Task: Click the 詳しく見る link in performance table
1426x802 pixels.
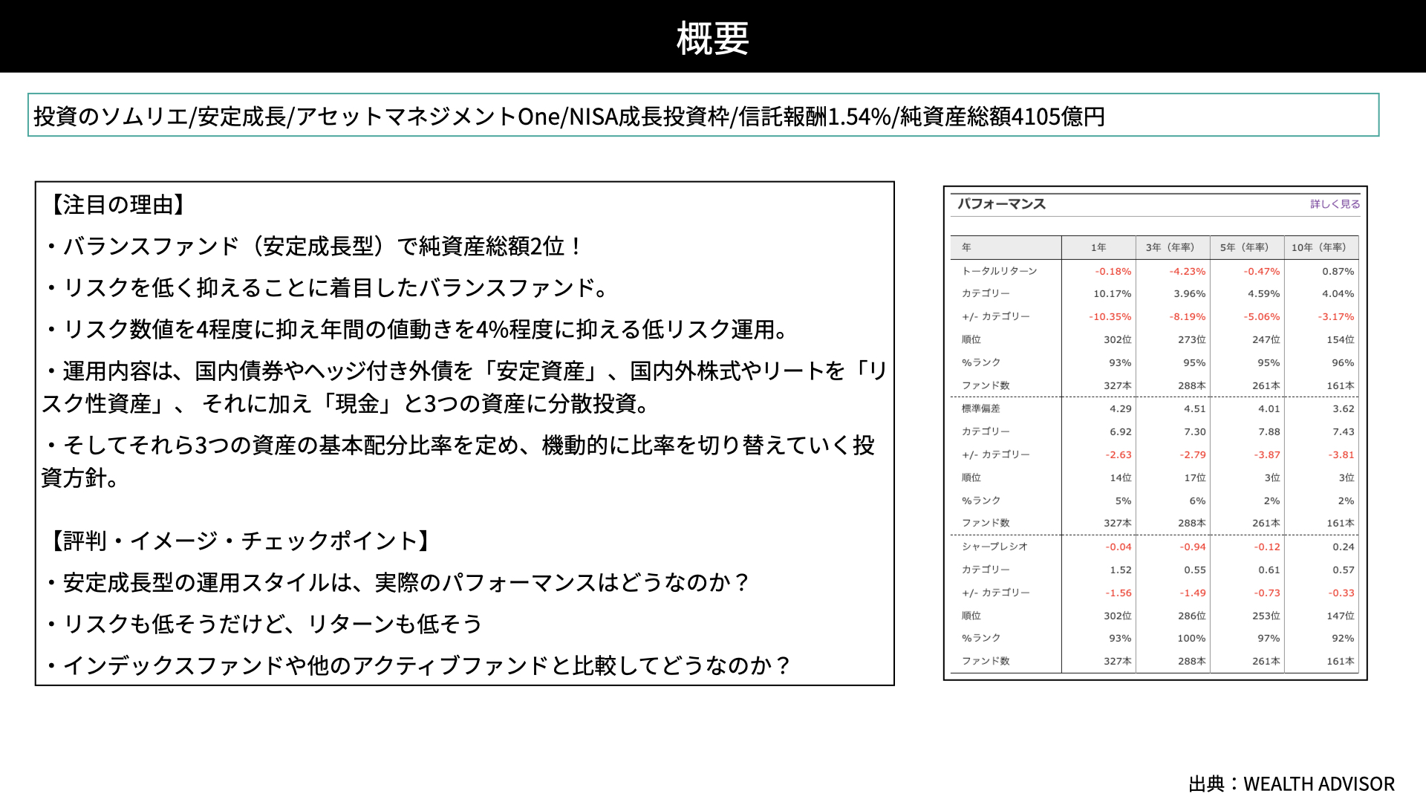Action: (x=1335, y=204)
